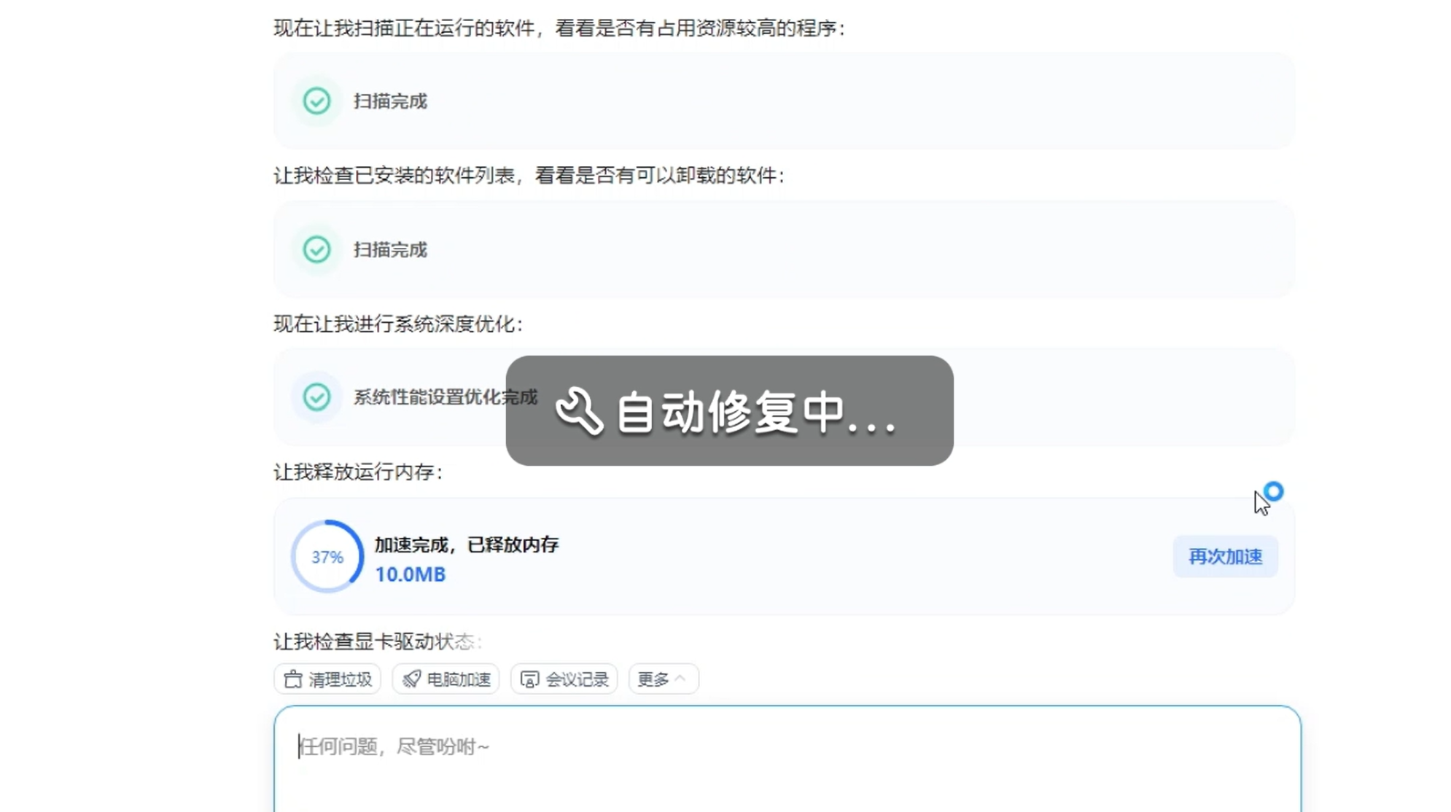Click the rocket icon on the 电脑加速 chip
1451x812 pixels.
tap(411, 679)
